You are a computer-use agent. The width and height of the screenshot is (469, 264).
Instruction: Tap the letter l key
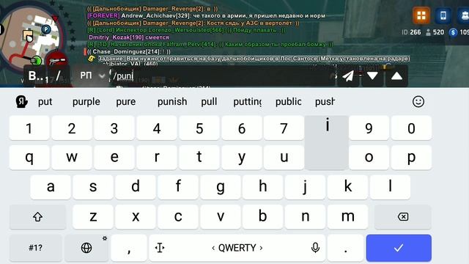pyautogui.click(x=390, y=187)
